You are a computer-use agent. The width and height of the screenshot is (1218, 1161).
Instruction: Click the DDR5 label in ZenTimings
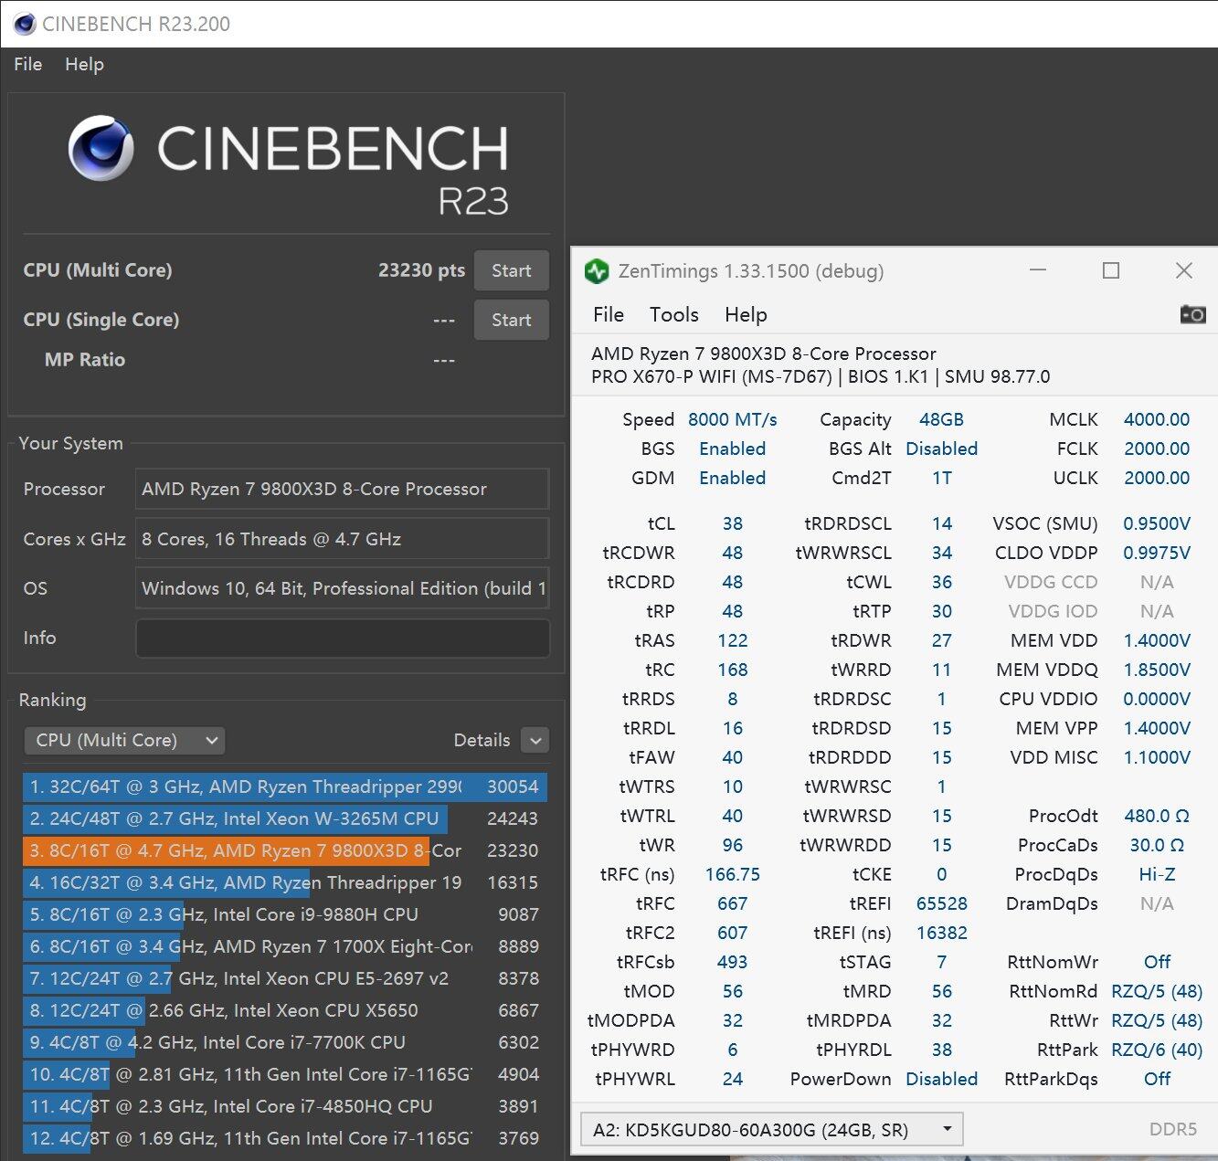(1172, 1129)
